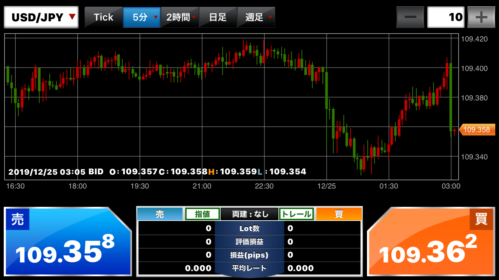Click the 損益(pips) row label

[249, 255]
